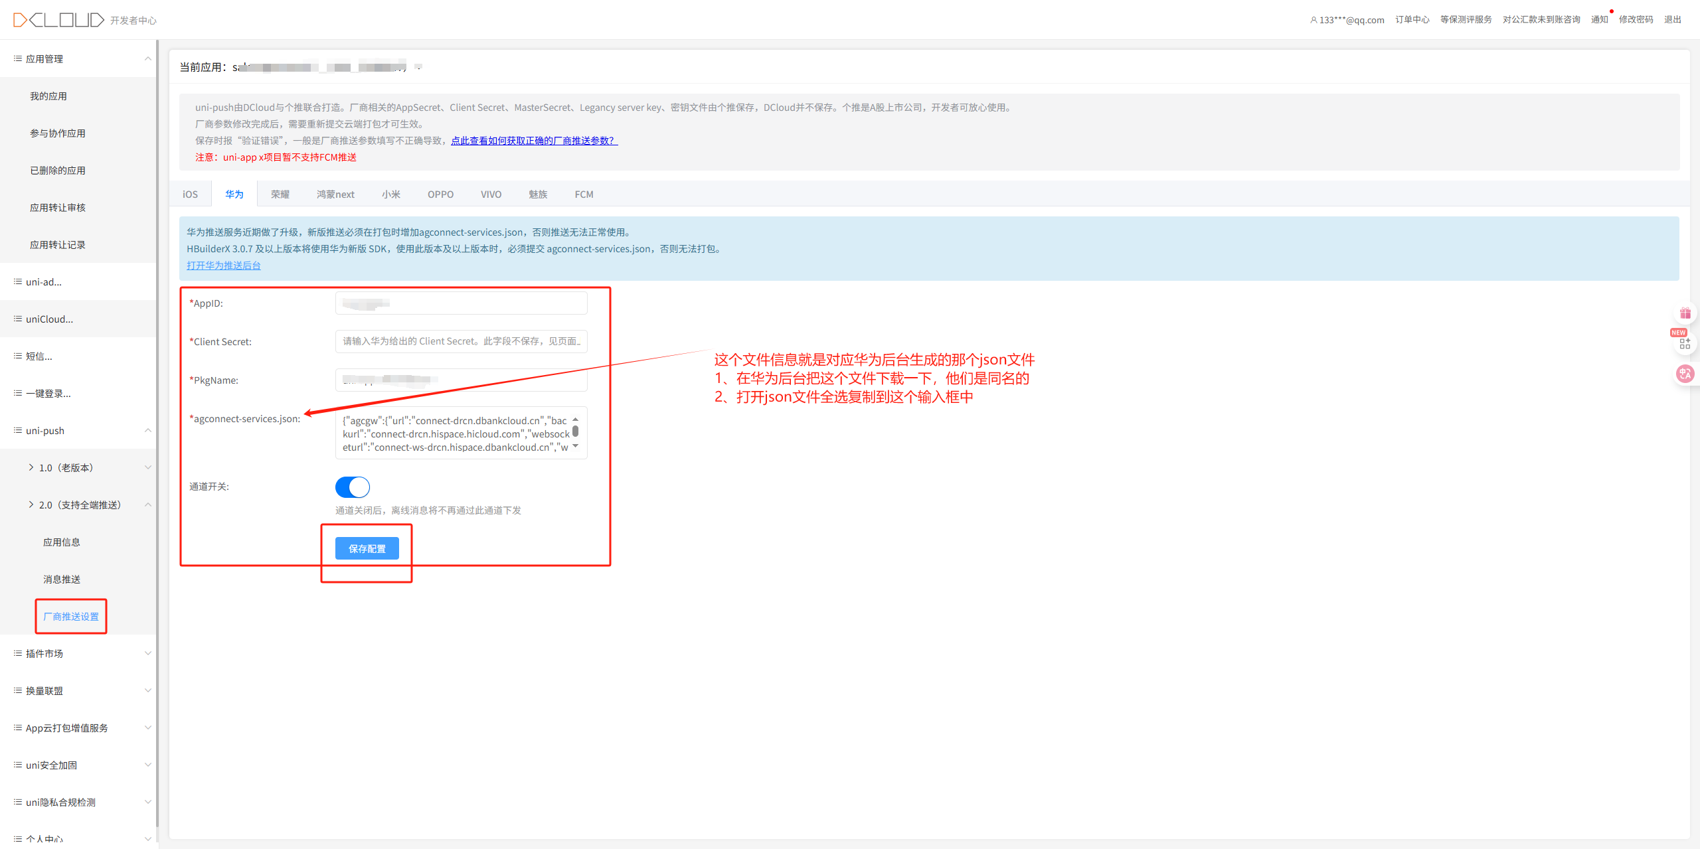1700x849 pixels.
Task: Open 已删除的应用 in sidebar
Action: pyautogui.click(x=58, y=170)
